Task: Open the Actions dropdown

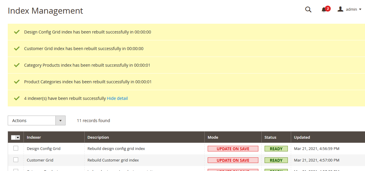Action: [x=36, y=121]
